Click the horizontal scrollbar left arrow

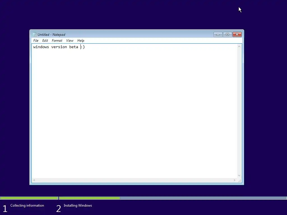34,180
